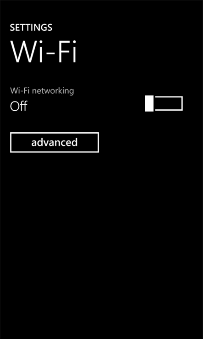Click the Wi-Fi networking label
Image resolution: width=203 pixels, height=339 pixels.
42,91
